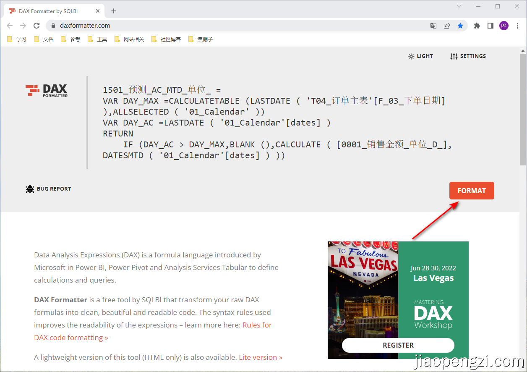Open the Lite version link
527x372 pixels.
pos(261,357)
